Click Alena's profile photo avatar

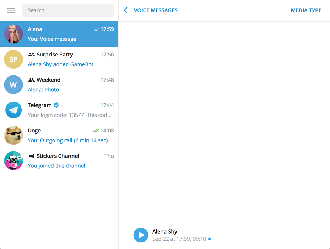pos(13,34)
